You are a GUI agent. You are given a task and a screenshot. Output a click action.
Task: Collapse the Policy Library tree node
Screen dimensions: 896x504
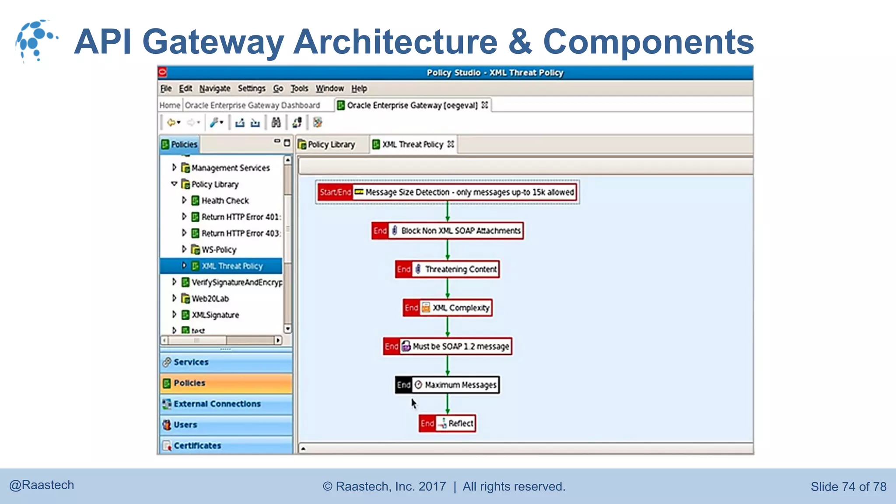[174, 184]
